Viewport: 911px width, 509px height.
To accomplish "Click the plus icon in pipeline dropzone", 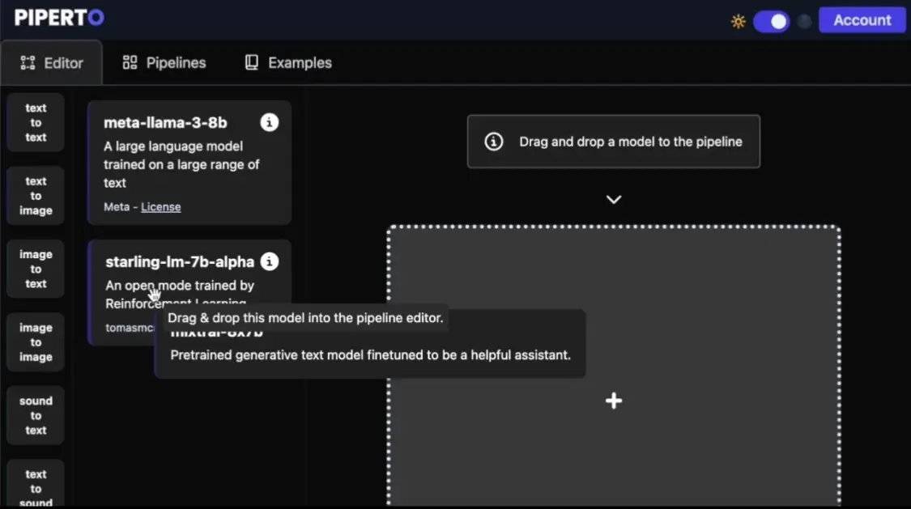I will pyautogui.click(x=614, y=401).
